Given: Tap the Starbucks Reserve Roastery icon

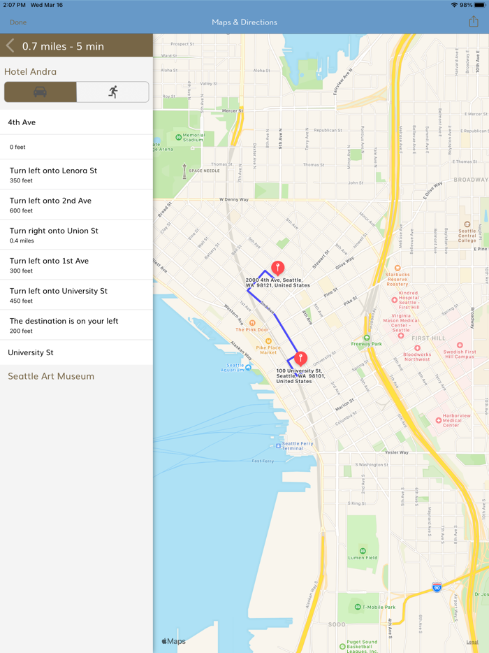Looking at the screenshot, I should tap(397, 268).
